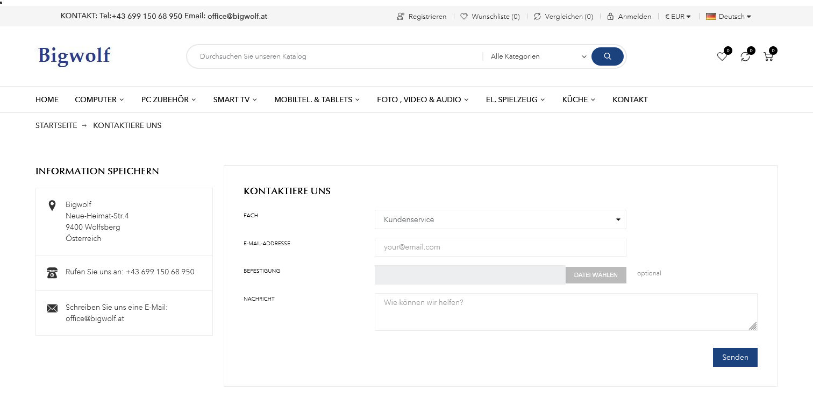Screen dimensions: 813x412
Task: Click the Bigwolf logo
Action: (x=74, y=55)
